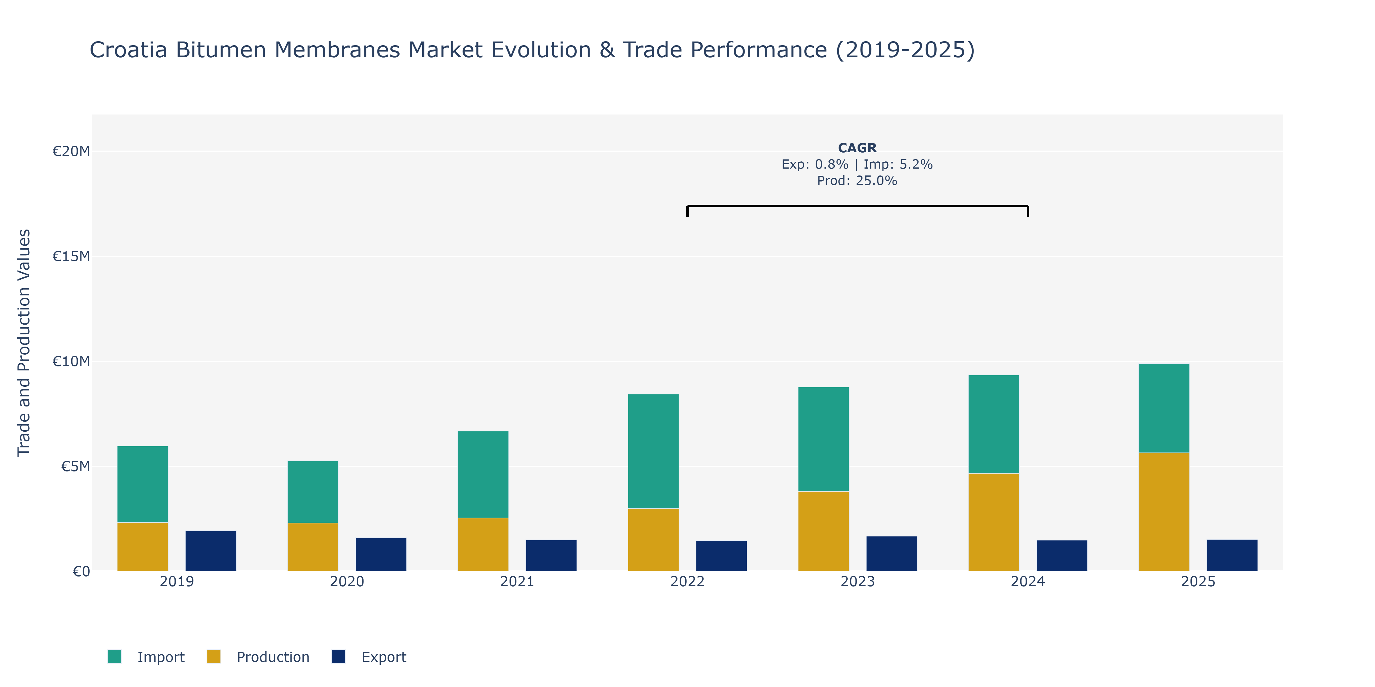This screenshot has width=1375, height=687.
Task: Select the 2021 Production bar segment
Action: point(483,544)
